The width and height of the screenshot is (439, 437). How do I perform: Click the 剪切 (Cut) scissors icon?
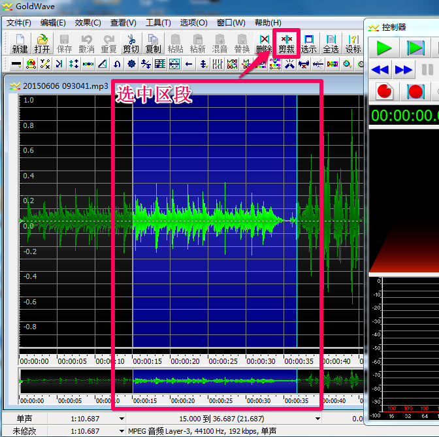[131, 43]
